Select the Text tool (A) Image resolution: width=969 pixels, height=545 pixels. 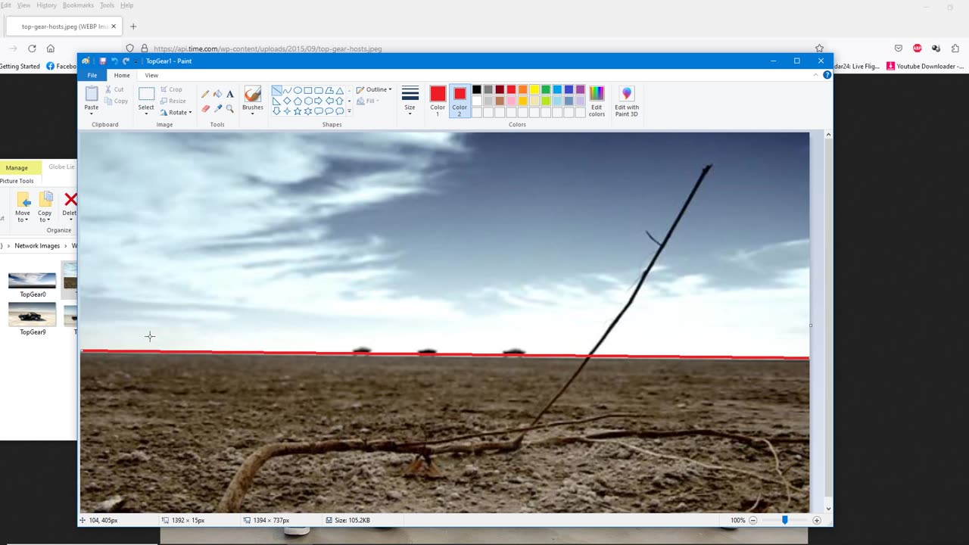click(230, 95)
